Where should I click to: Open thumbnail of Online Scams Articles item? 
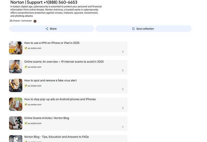point(16,123)
